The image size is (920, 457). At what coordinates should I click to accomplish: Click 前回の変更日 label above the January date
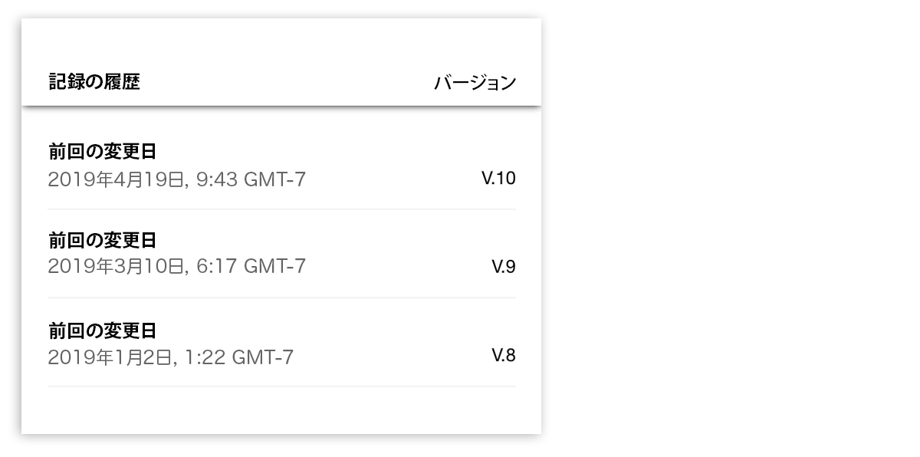tap(103, 330)
